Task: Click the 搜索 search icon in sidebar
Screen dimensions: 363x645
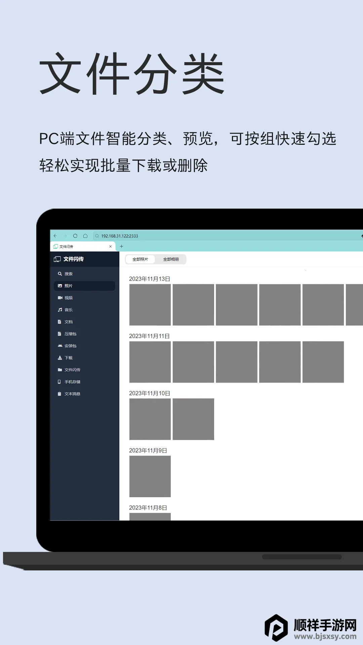Action: point(60,274)
